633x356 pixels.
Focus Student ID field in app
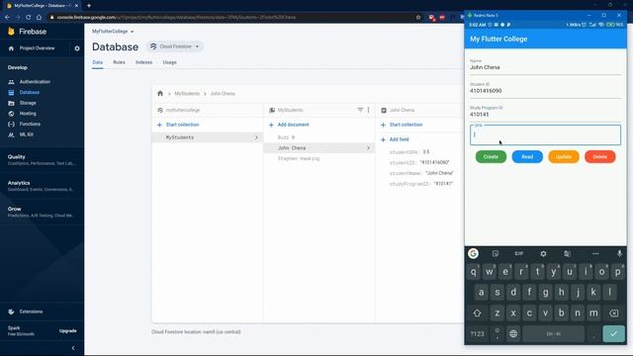pyautogui.click(x=545, y=90)
